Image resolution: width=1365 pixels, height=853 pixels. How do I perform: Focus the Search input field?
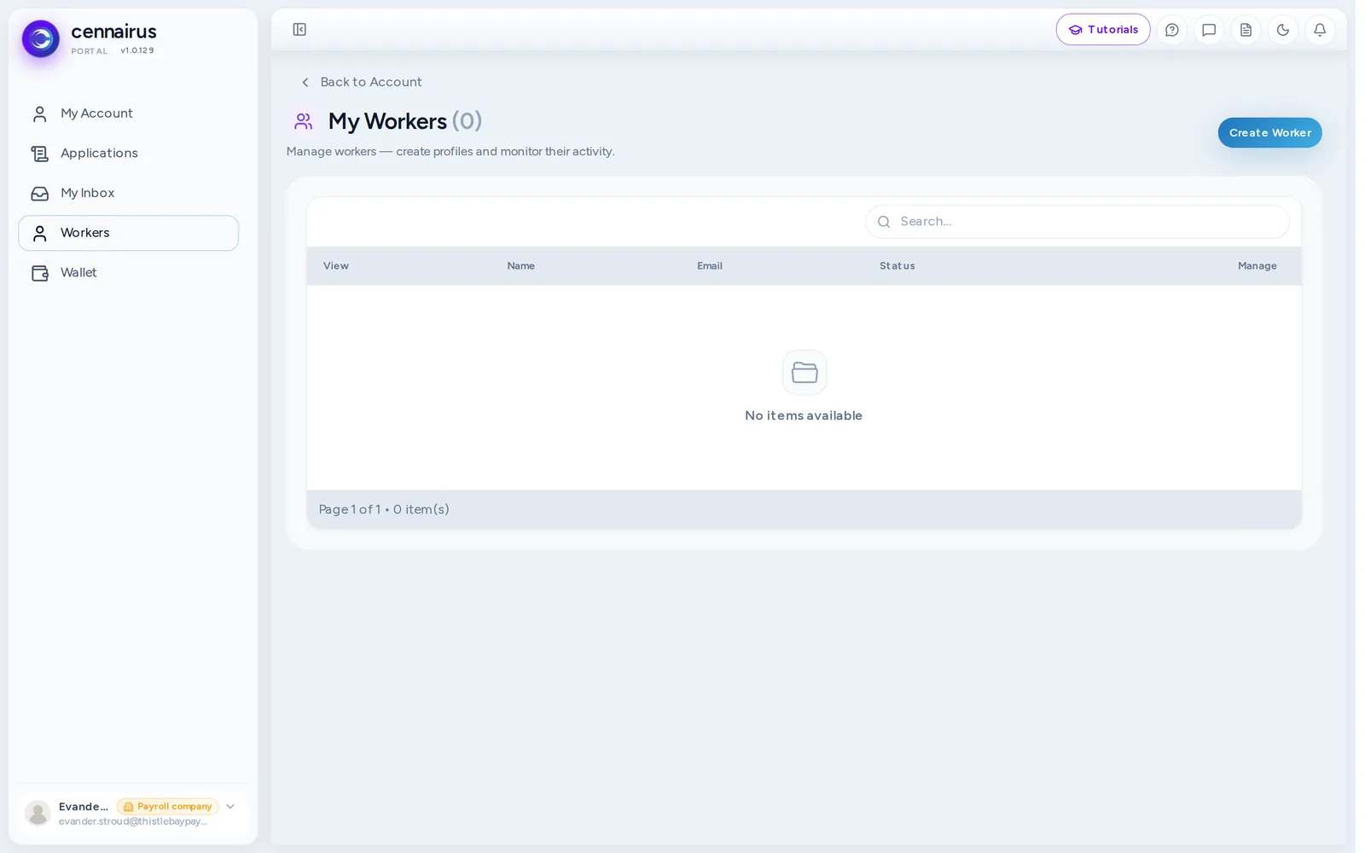pos(1077,222)
